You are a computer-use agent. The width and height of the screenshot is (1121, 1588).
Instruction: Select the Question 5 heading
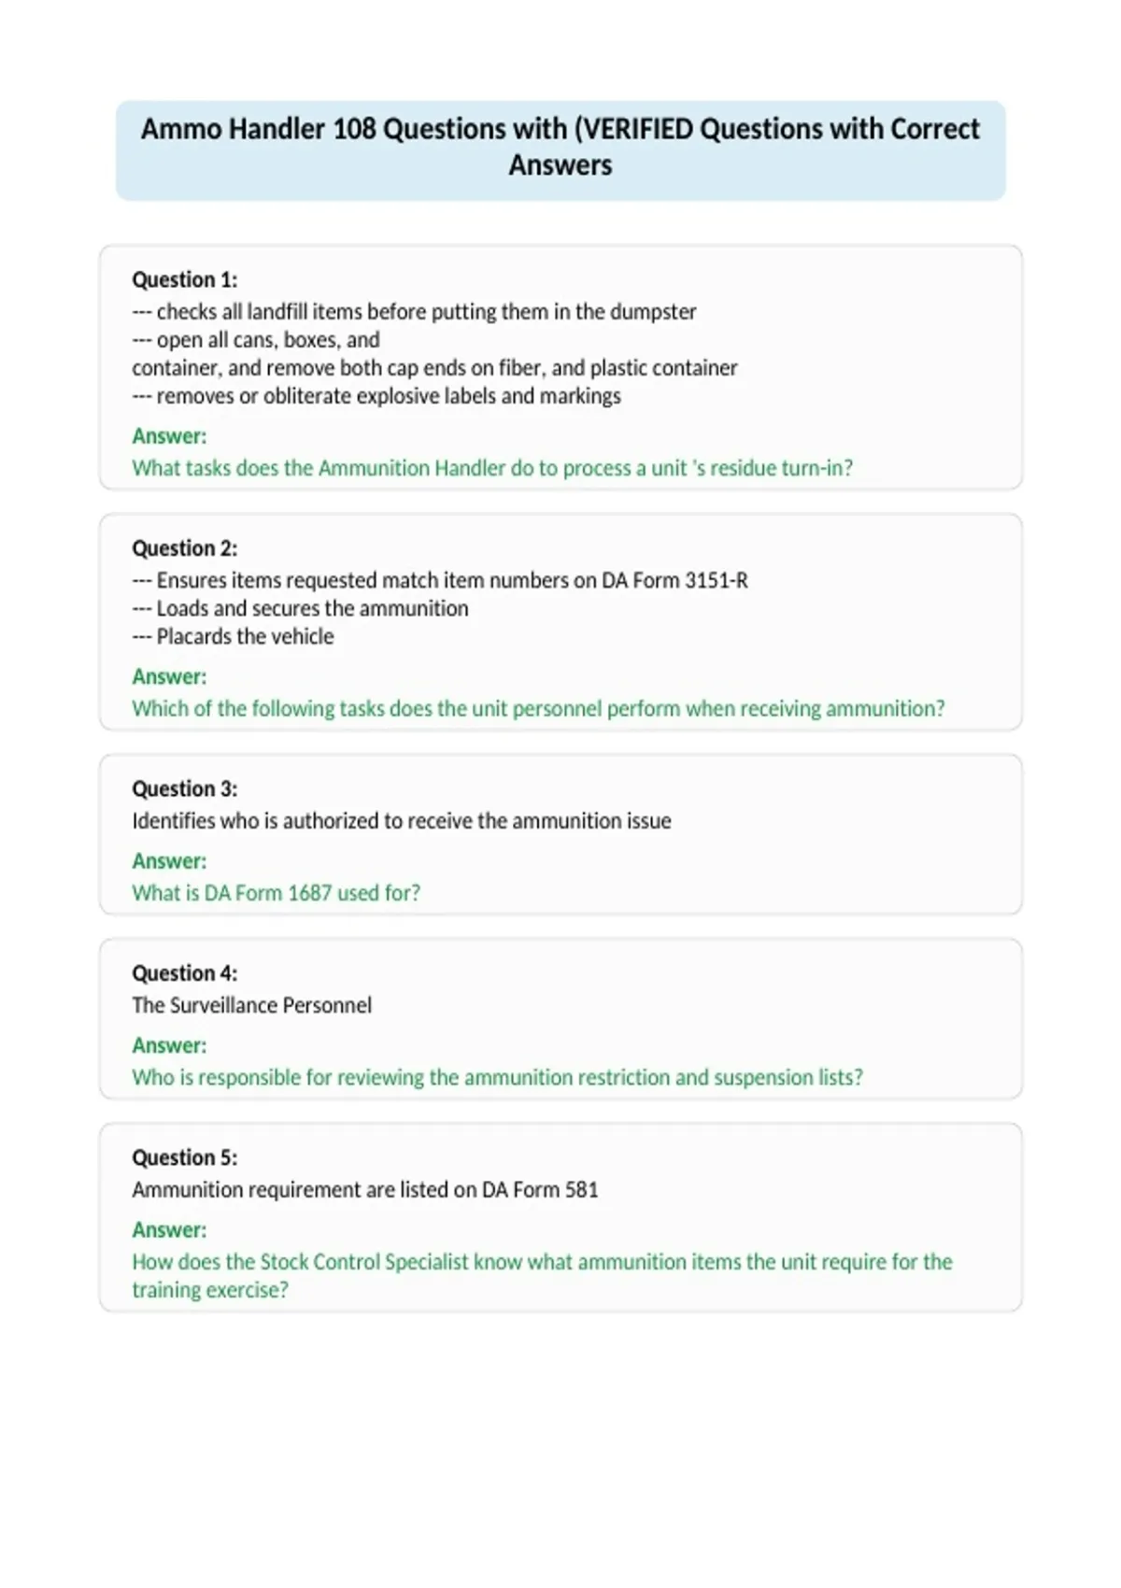[x=185, y=1157]
